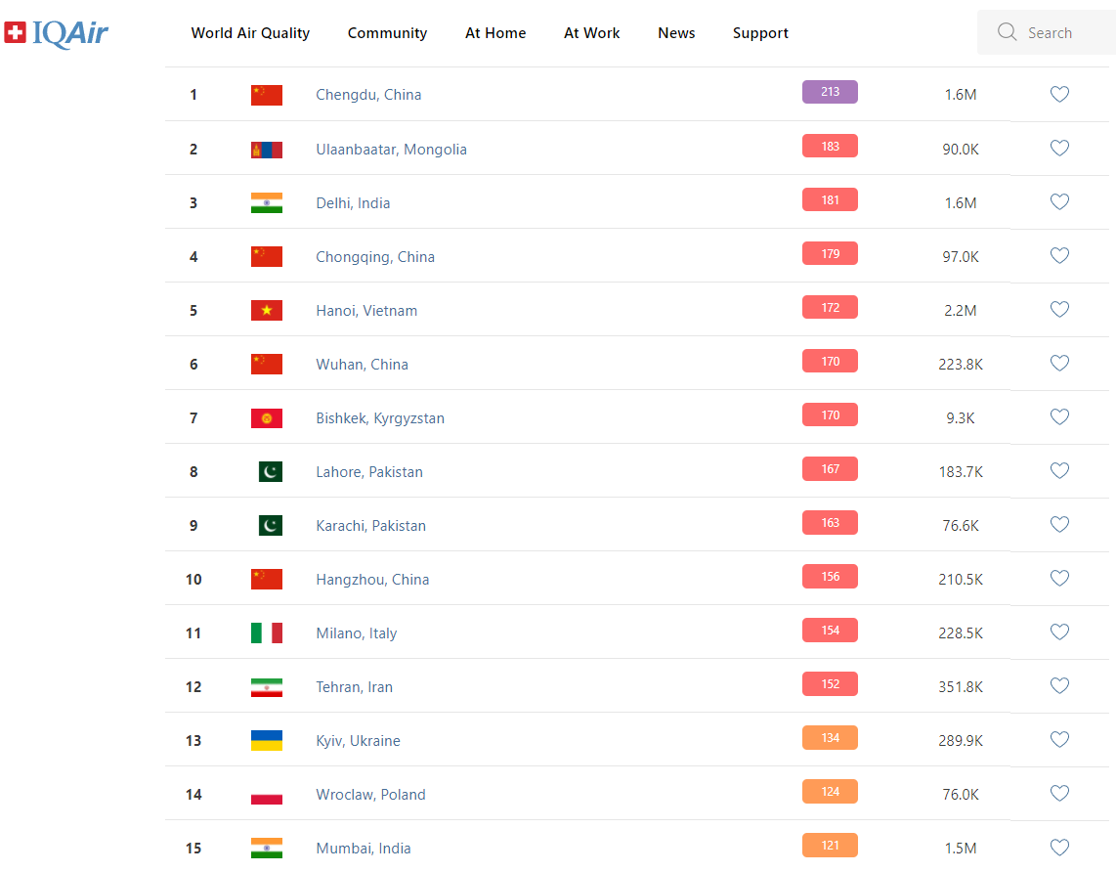Open the World Air Quality menu
Viewport: 1116px width, 872px height.
point(250,32)
